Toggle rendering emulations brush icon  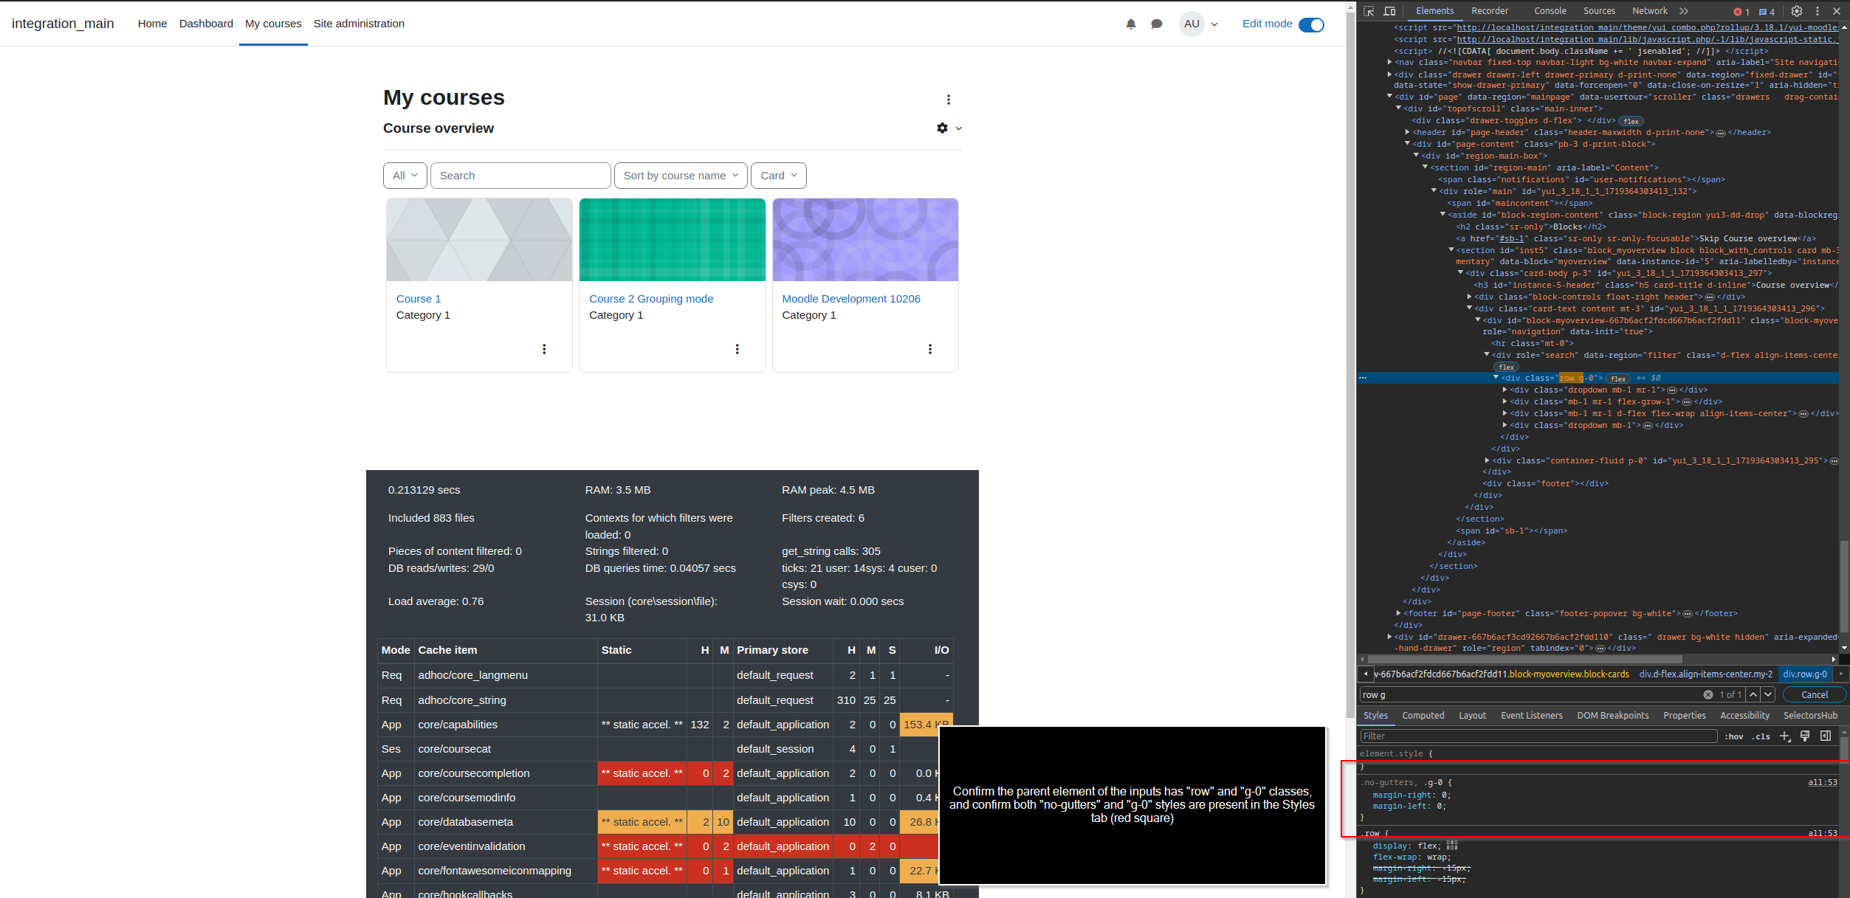1805,736
